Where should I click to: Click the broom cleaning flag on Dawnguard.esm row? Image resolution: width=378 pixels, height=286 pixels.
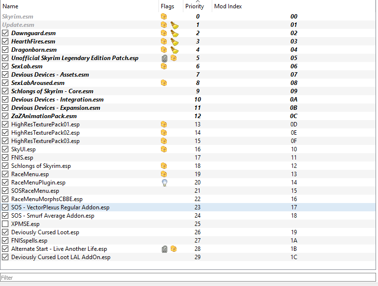click(x=174, y=33)
